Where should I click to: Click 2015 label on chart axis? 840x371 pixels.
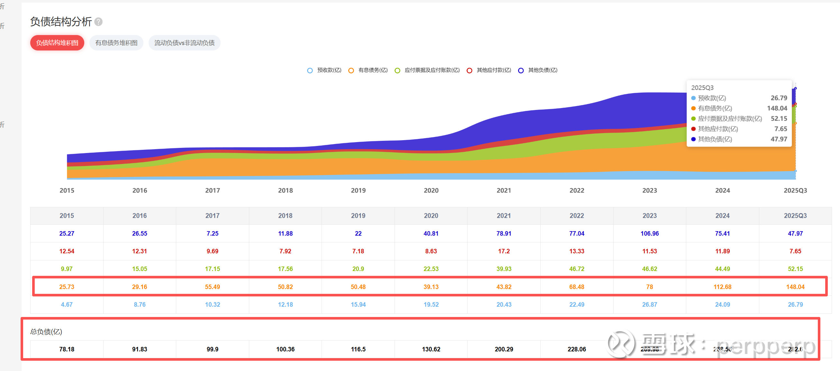coord(67,190)
